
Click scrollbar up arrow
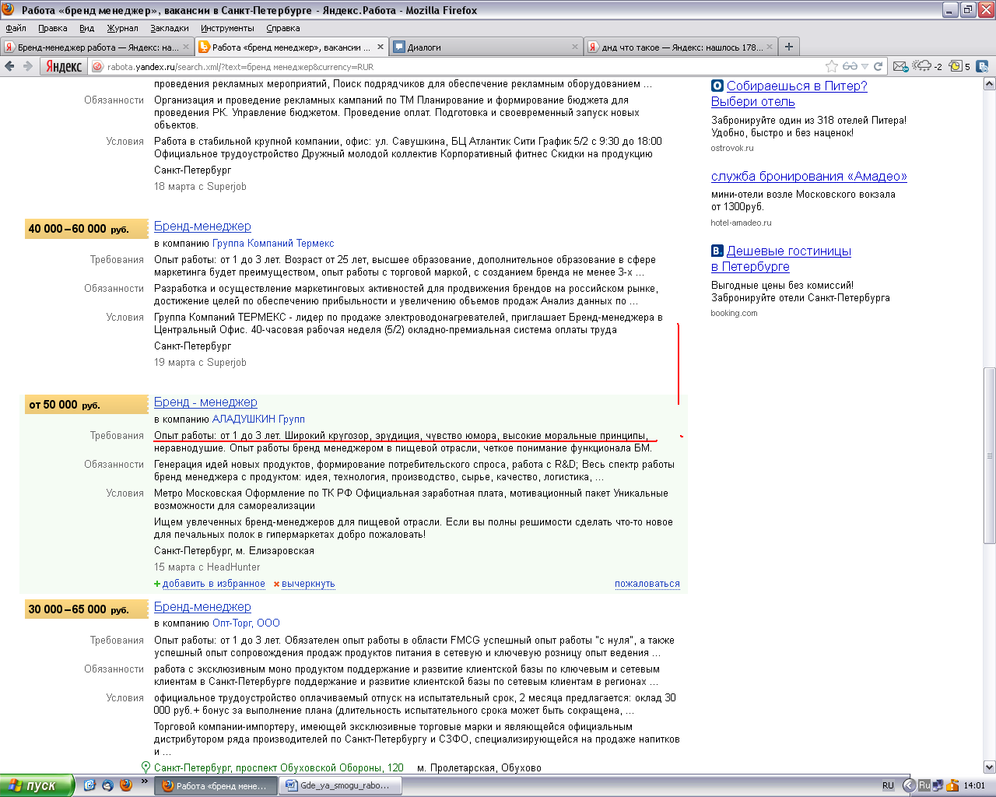tap(990, 83)
